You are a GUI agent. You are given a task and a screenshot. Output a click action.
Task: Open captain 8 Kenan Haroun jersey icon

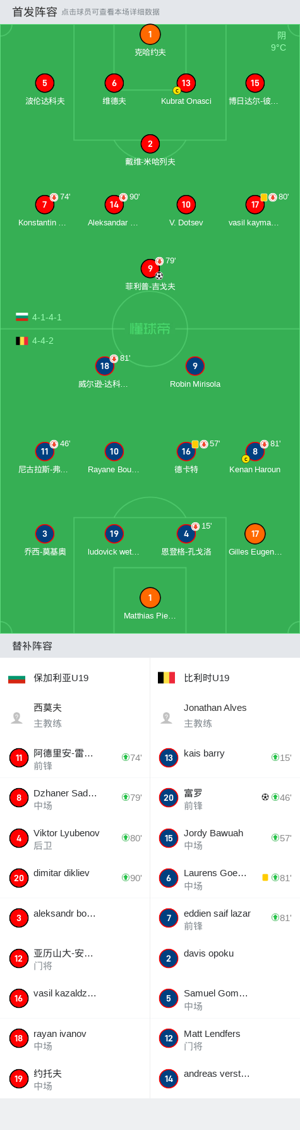[x=255, y=451]
